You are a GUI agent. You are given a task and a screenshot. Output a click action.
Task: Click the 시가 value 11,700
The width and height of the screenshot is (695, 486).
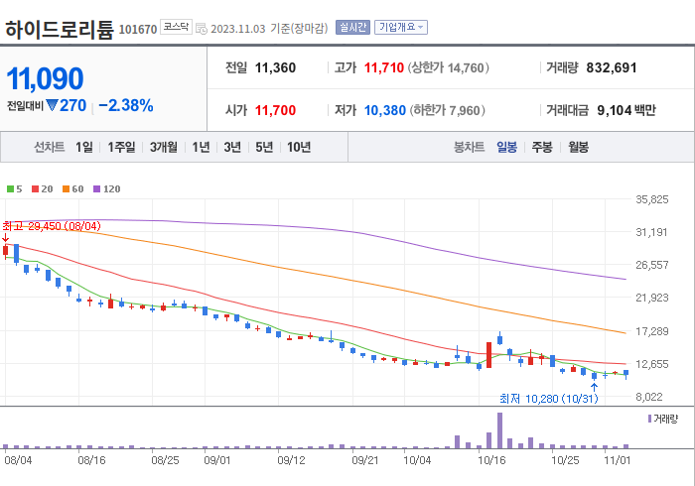pos(275,110)
